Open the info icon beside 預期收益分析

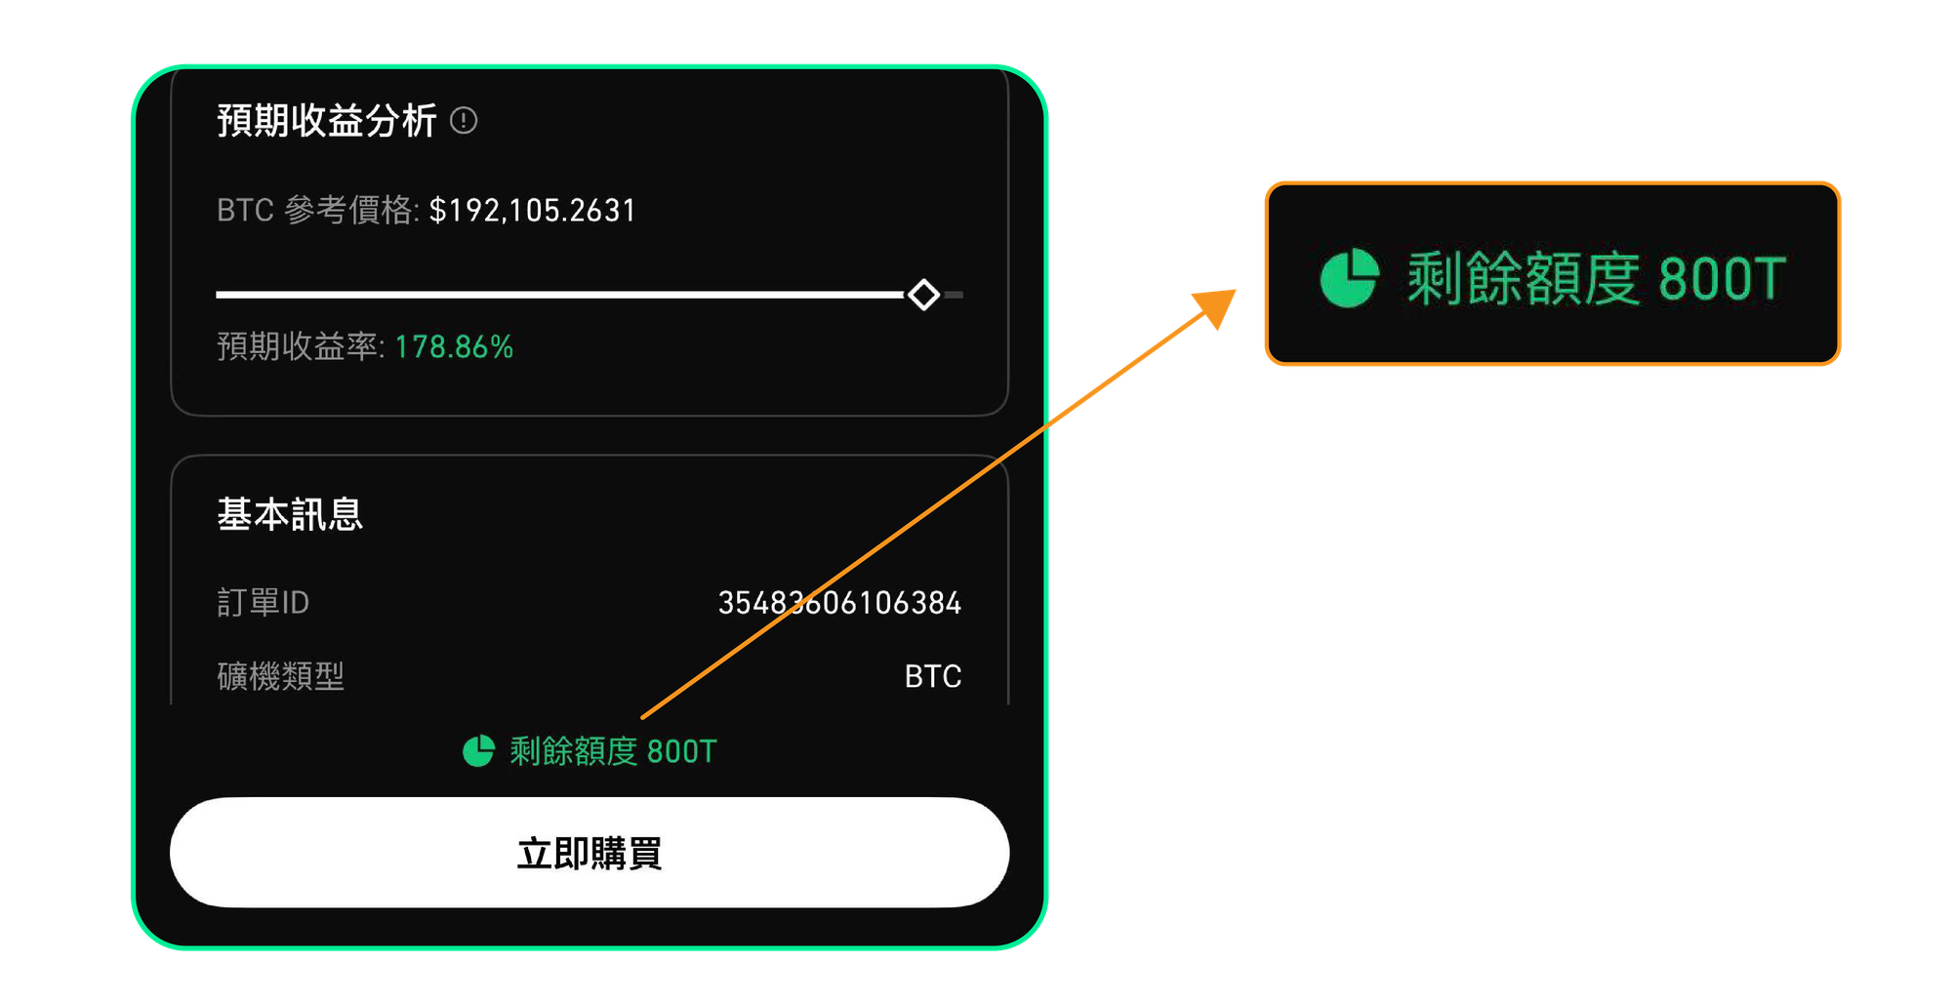[x=464, y=121]
